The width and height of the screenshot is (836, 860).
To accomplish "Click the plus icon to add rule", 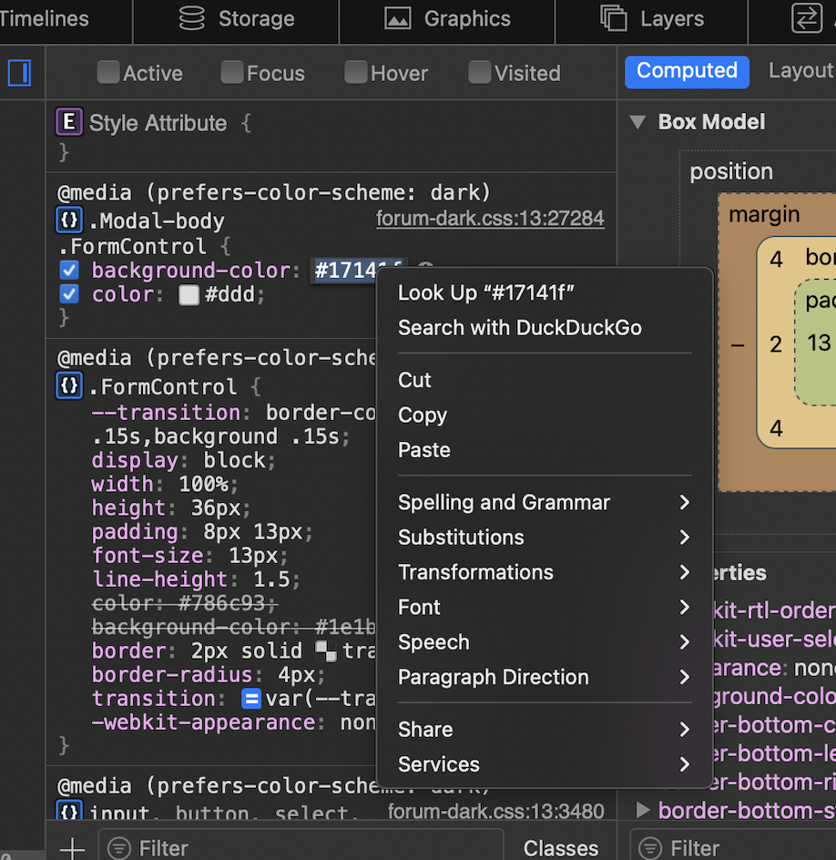I will click(x=71, y=848).
